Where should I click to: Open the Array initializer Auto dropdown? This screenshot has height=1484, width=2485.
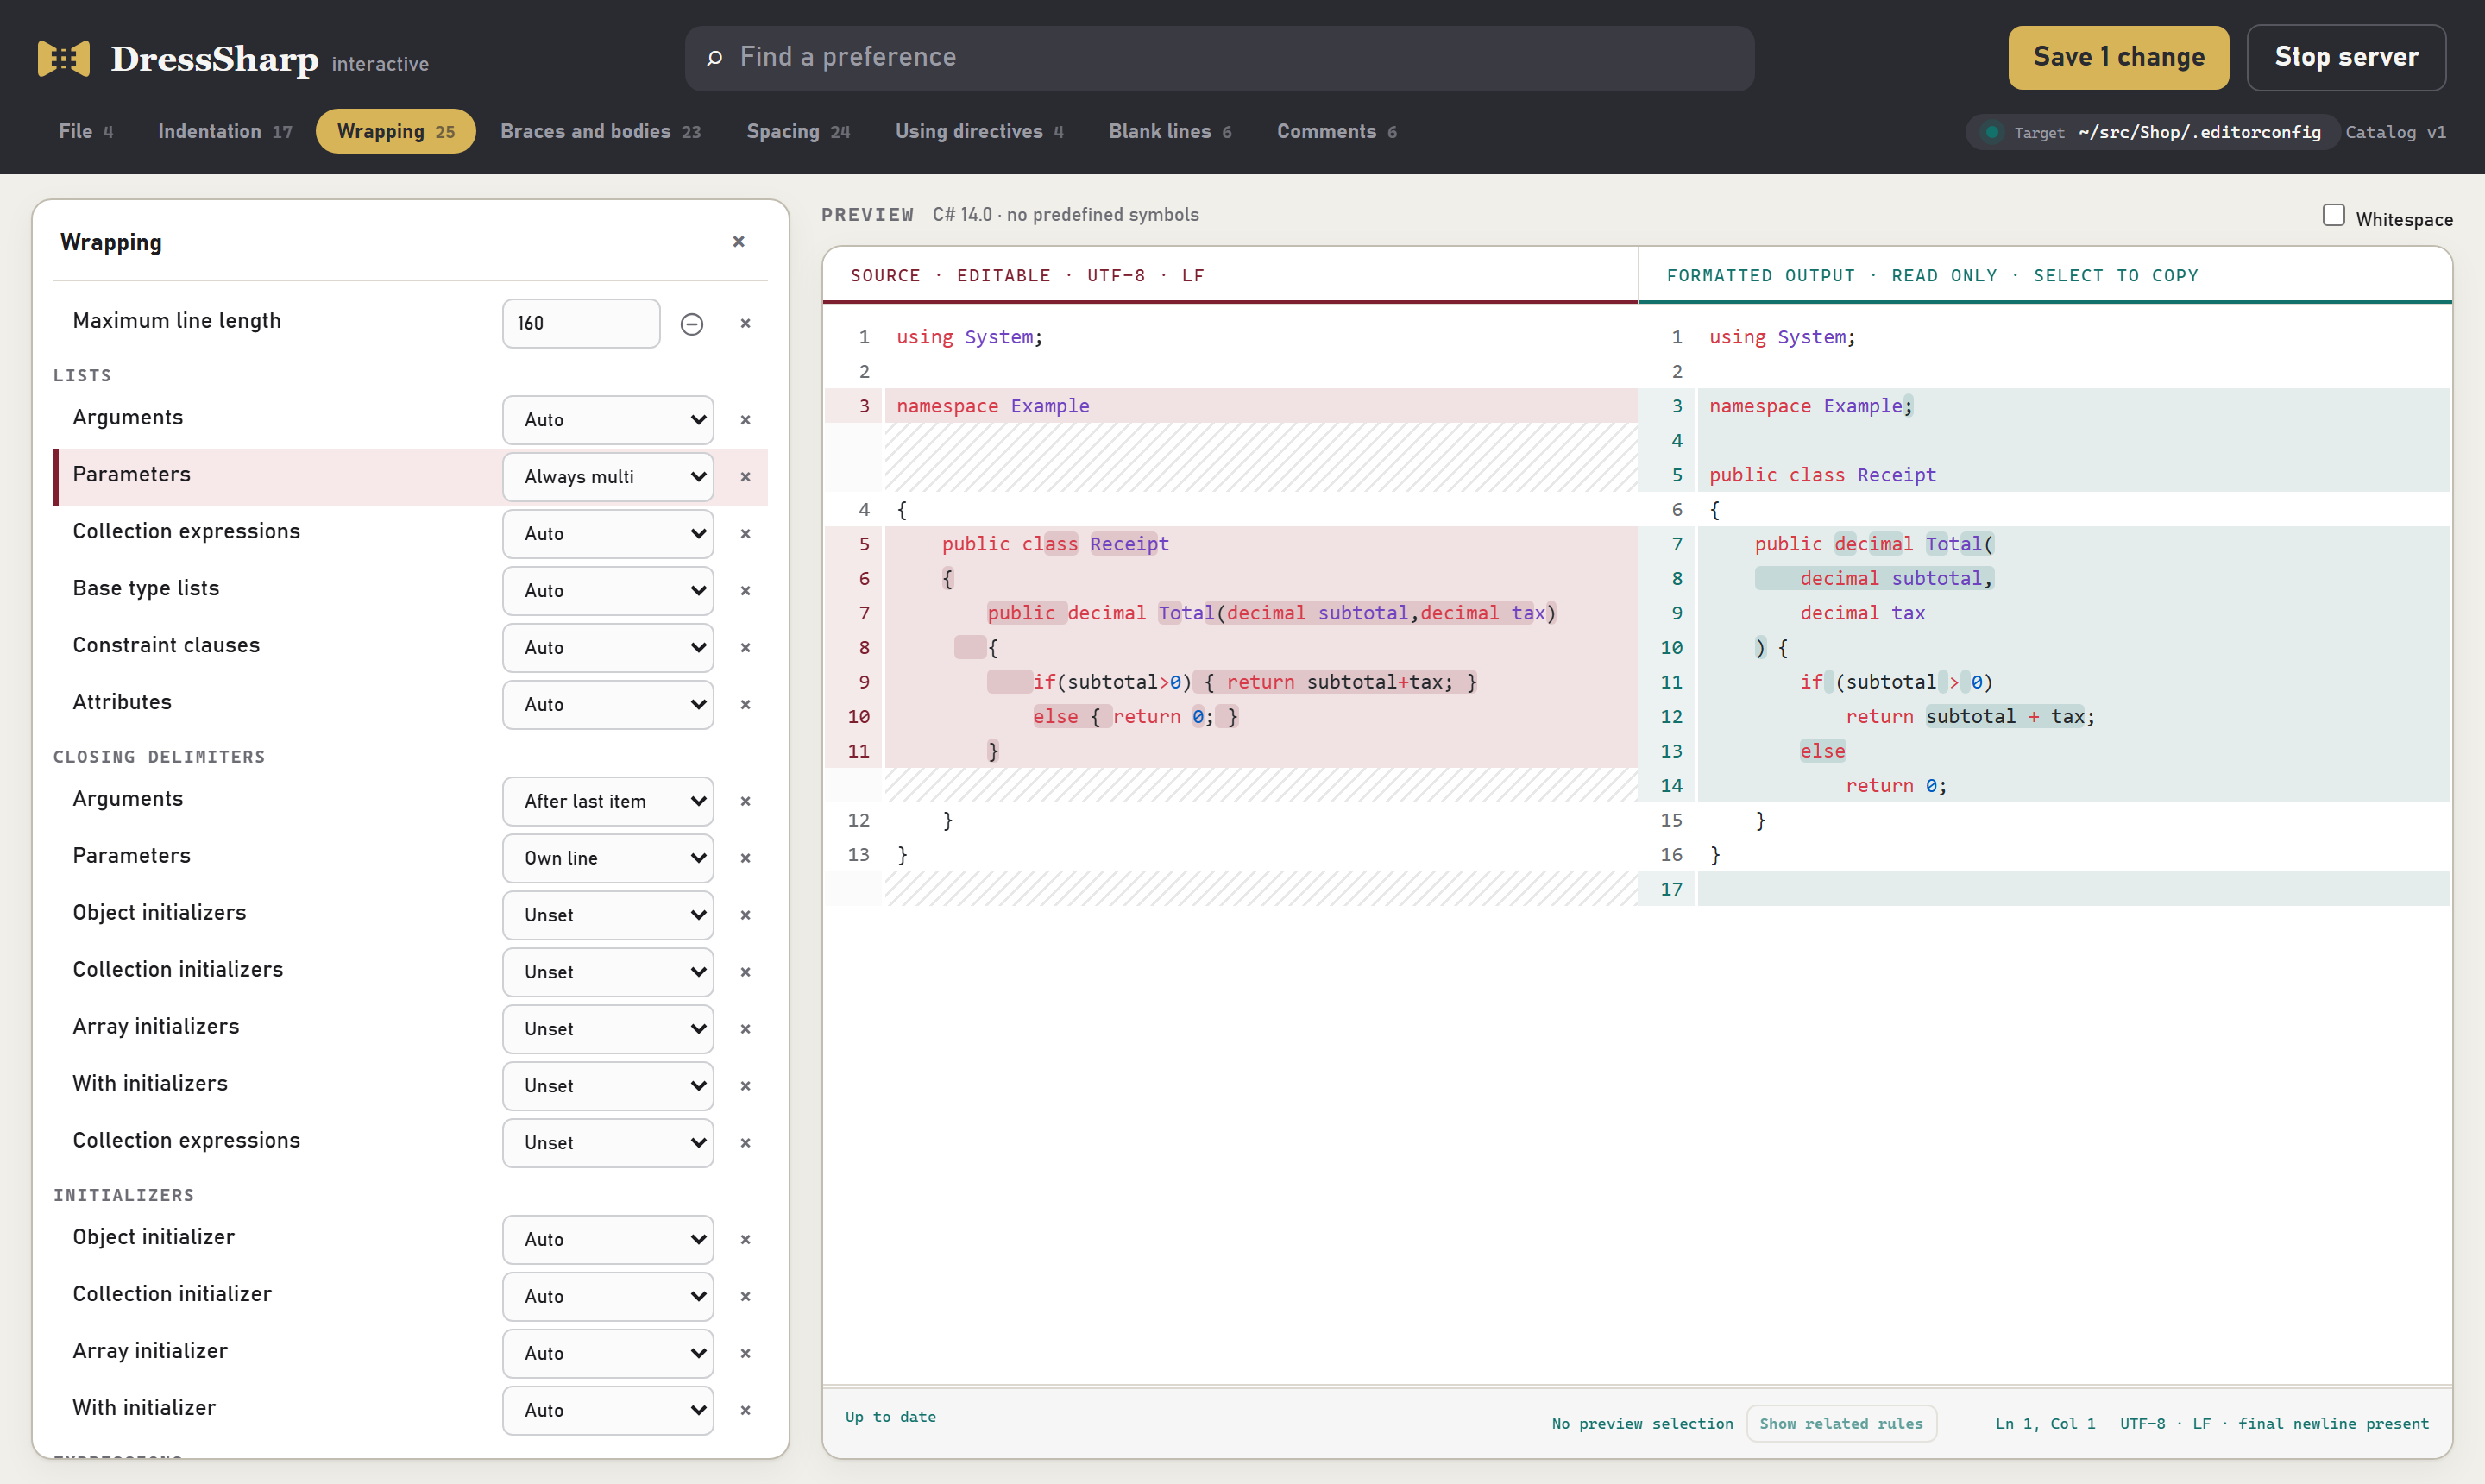608,1354
